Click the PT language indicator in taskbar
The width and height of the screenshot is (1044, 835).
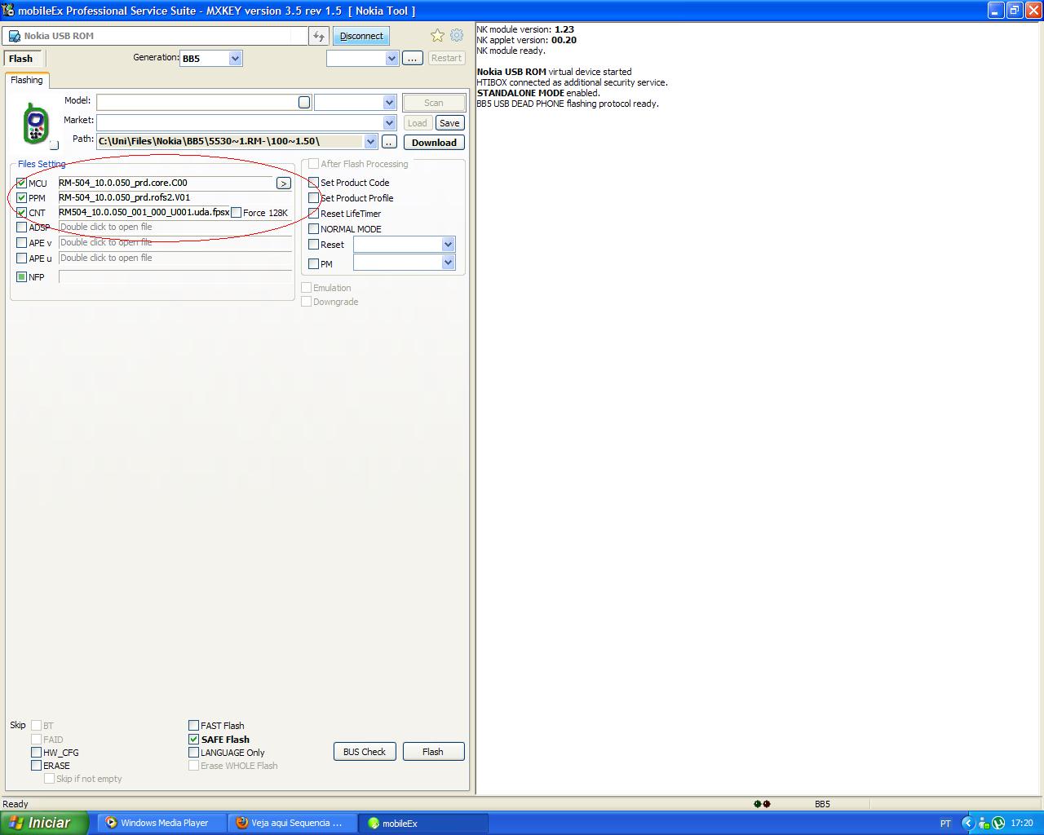(x=945, y=824)
